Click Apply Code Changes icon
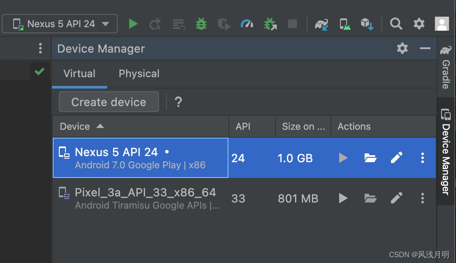The image size is (456, 263). click(x=178, y=25)
